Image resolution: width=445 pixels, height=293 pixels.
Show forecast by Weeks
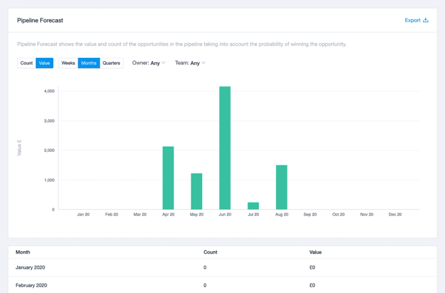(68, 63)
